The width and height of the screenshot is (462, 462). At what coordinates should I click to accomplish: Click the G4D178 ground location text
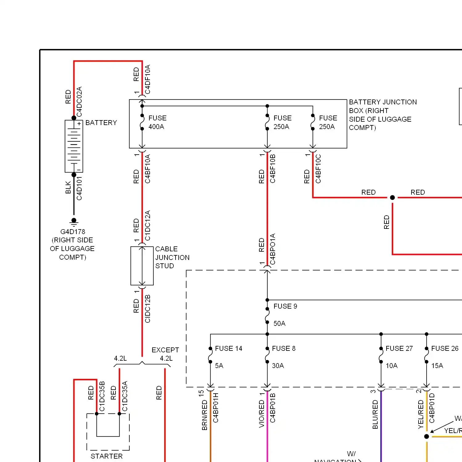pos(72,244)
